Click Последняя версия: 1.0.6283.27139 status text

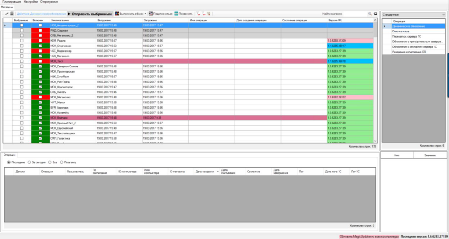[x=424, y=237]
